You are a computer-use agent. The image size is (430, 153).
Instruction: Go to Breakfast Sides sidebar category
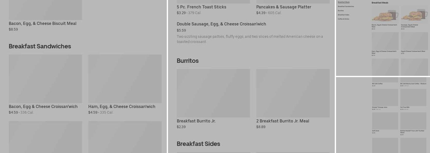343,15
